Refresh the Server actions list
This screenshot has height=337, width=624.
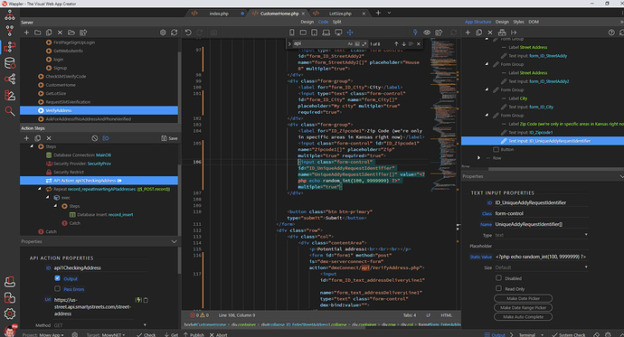click(174, 33)
